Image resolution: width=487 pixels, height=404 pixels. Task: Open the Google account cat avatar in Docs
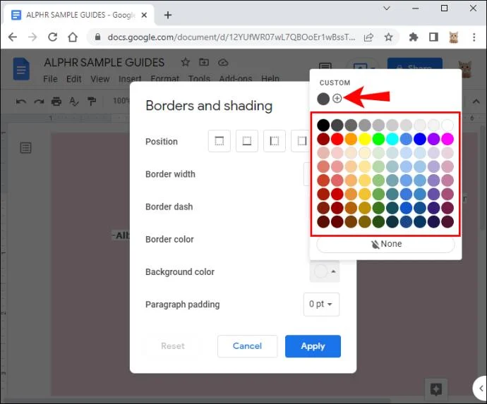466,68
